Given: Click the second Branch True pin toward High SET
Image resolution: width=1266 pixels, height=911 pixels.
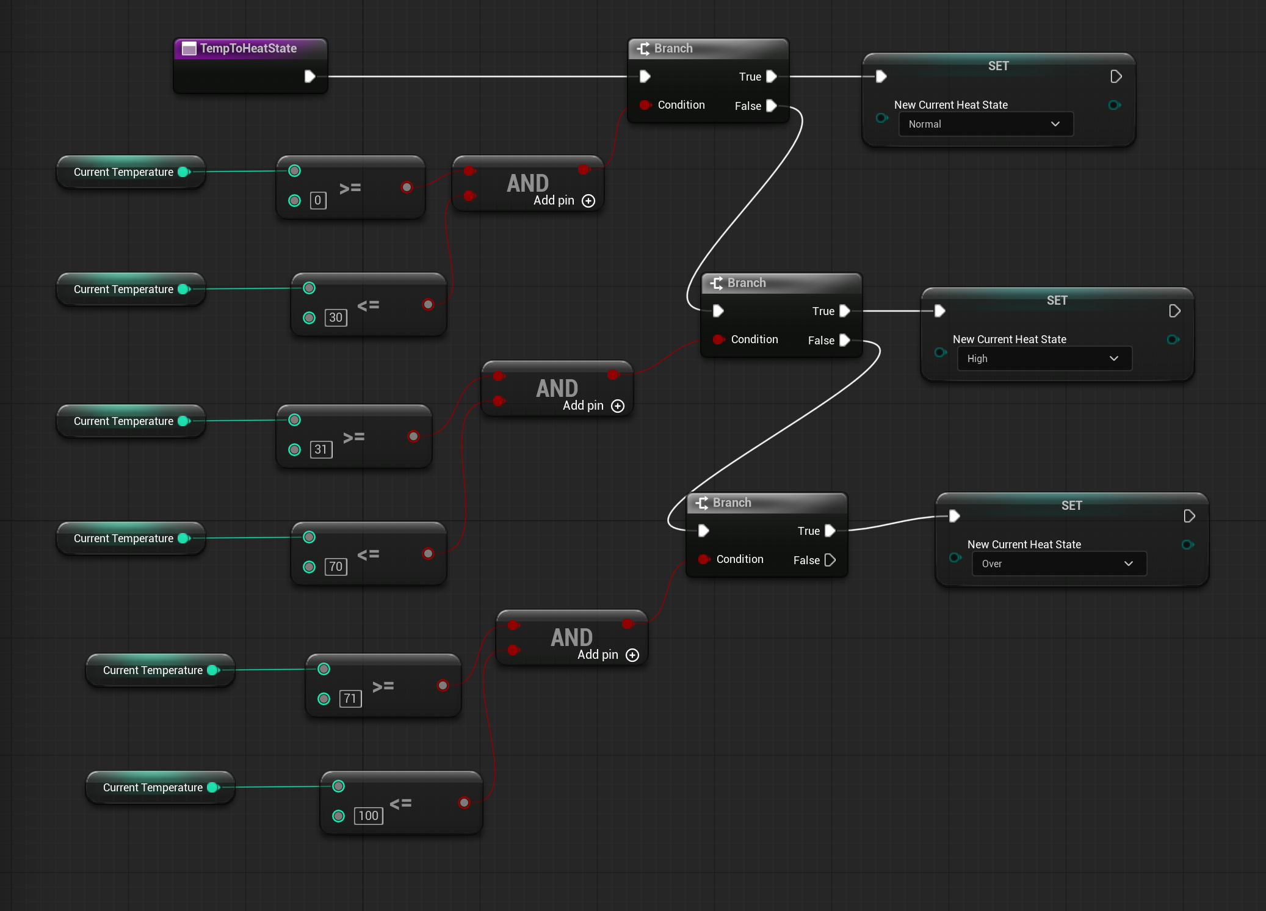Looking at the screenshot, I should point(845,311).
